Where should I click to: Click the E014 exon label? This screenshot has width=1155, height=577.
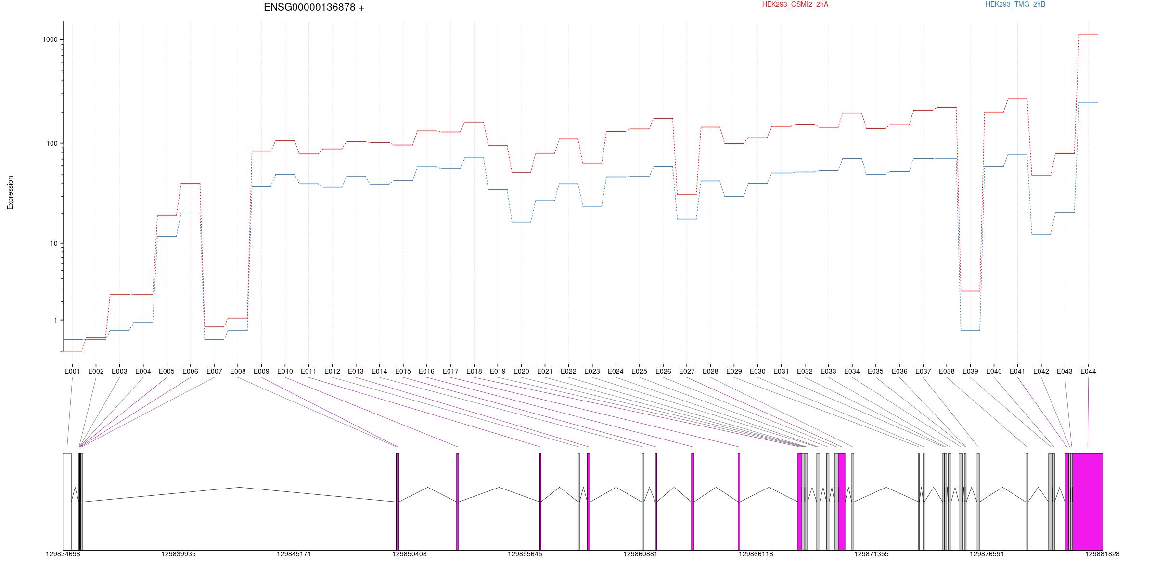pyautogui.click(x=379, y=371)
